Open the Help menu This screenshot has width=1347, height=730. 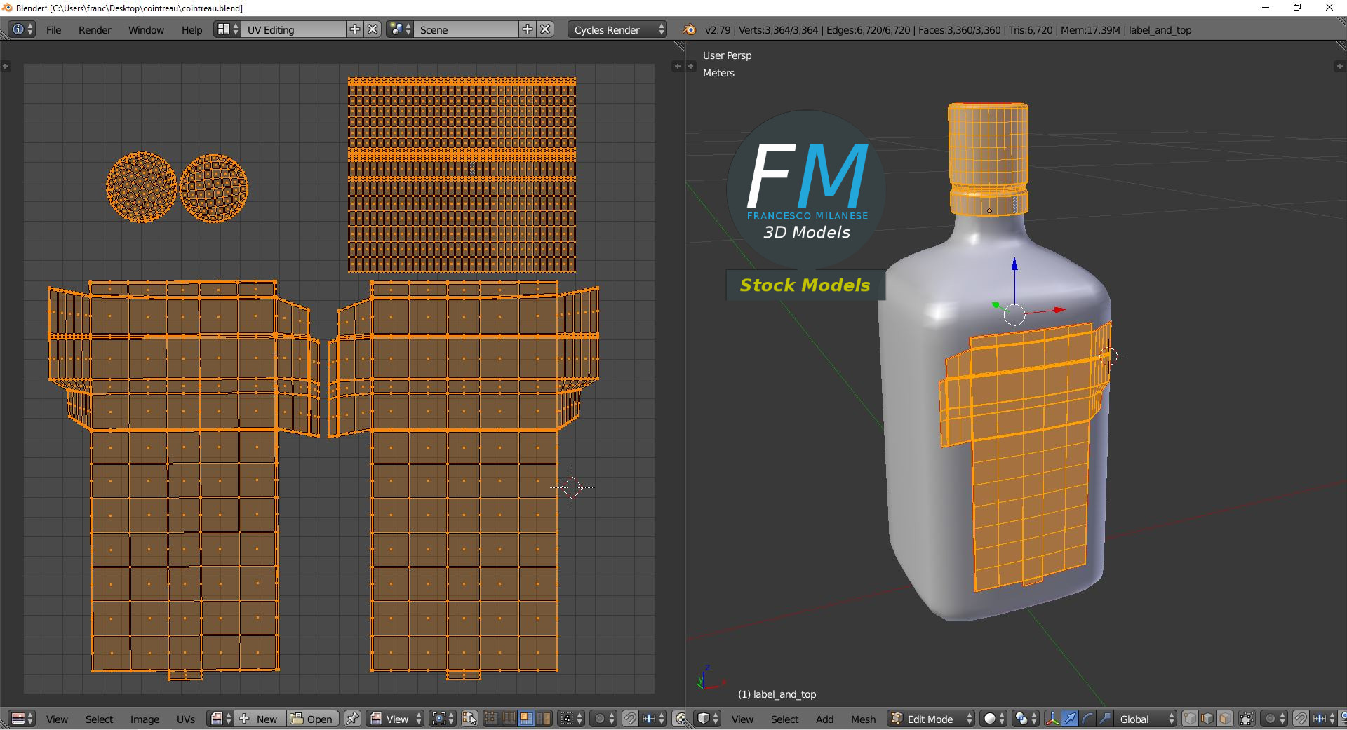(x=192, y=29)
